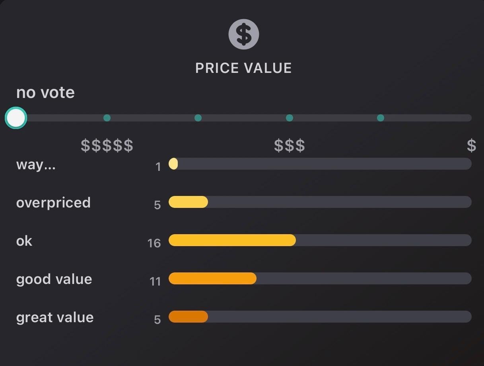Click the orange 'good value' vote bar

click(x=212, y=278)
